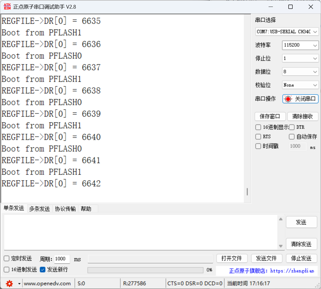Open the settings gear icon in status bar
The width and height of the screenshot is (321, 289).
[x=9, y=284]
